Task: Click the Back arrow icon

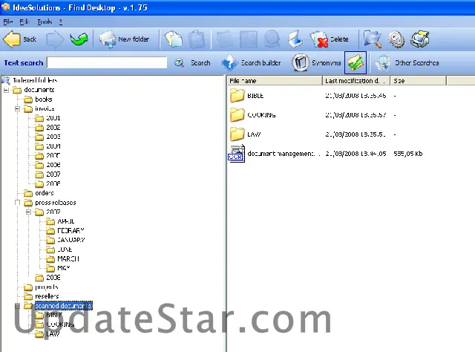Action: [12, 39]
